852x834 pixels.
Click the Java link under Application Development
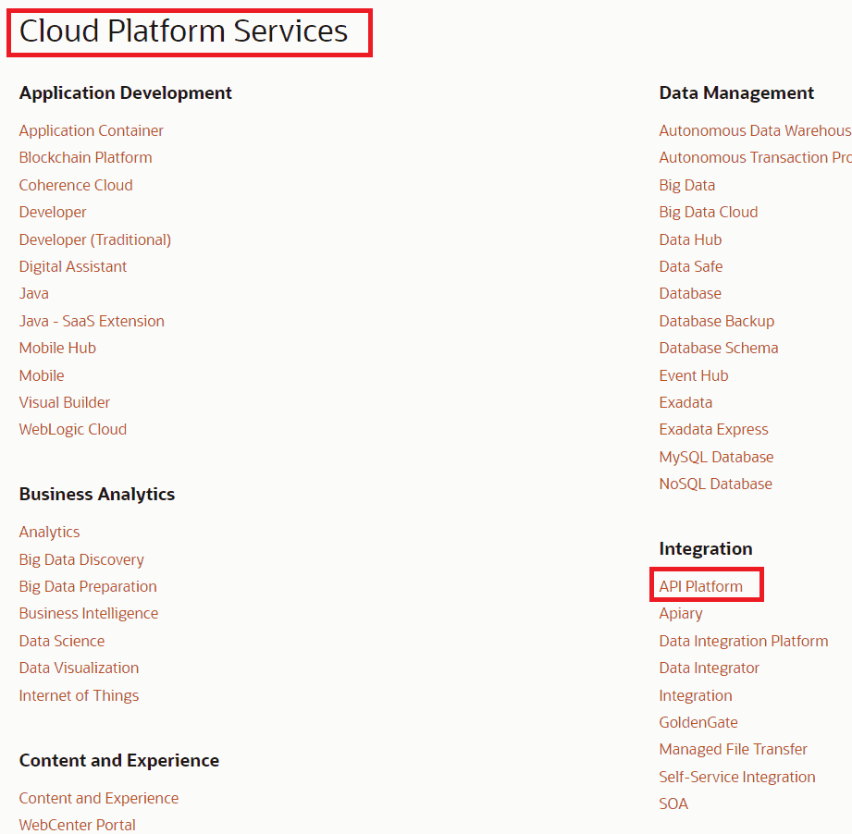(x=33, y=293)
